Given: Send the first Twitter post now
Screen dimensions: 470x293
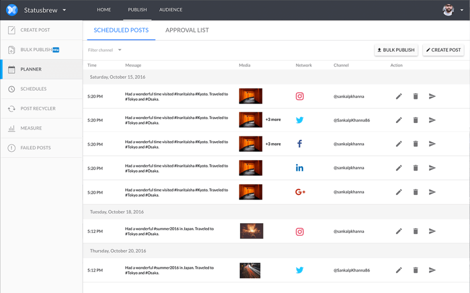Looking at the screenshot, I should [432, 120].
